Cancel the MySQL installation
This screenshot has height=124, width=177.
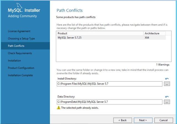click(163, 120)
